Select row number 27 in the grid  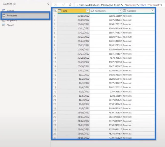55,125
